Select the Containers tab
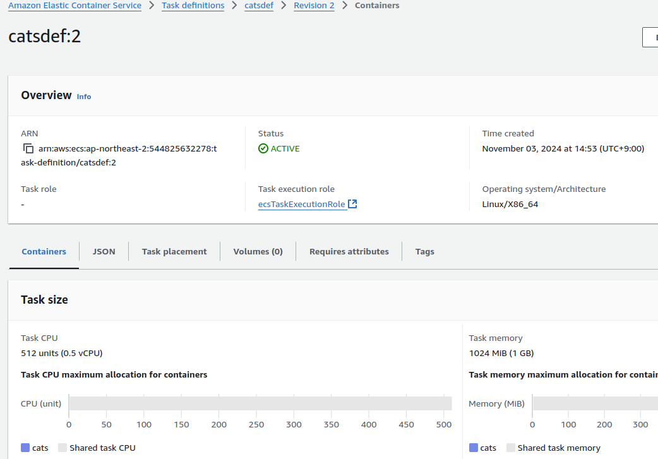 point(44,251)
